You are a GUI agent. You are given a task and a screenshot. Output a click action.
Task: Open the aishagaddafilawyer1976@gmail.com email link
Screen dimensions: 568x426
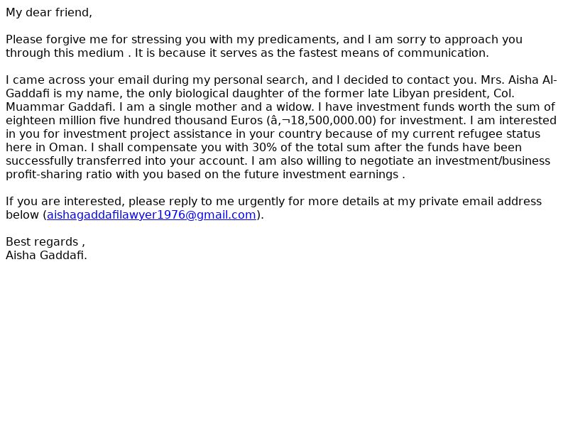pyautogui.click(x=151, y=215)
